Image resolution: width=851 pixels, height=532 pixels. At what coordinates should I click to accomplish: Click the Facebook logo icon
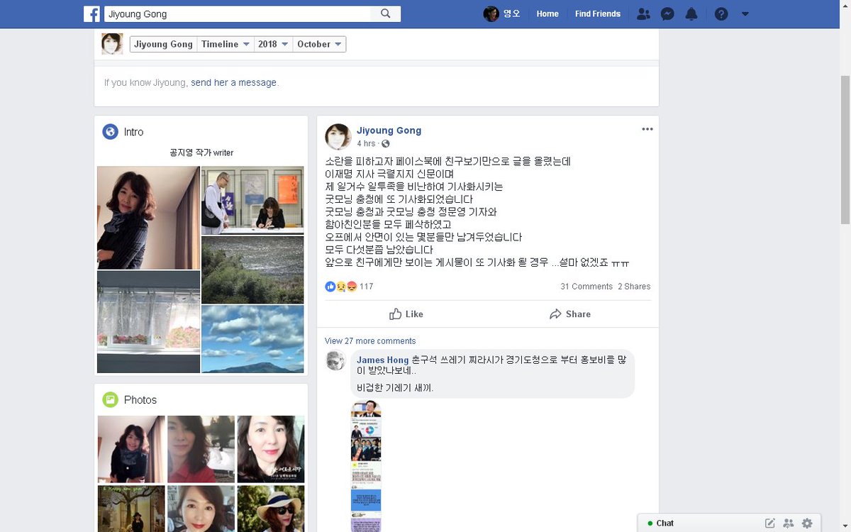pyautogui.click(x=91, y=13)
